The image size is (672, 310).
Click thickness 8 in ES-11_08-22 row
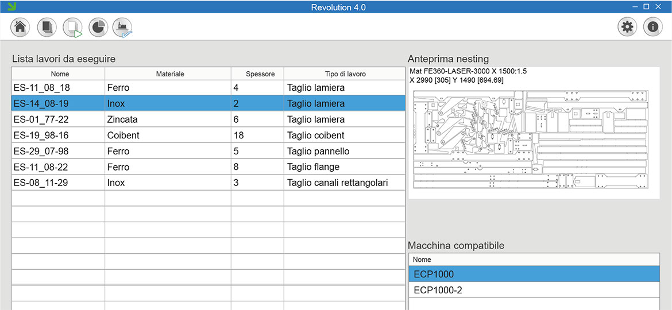coord(257,167)
